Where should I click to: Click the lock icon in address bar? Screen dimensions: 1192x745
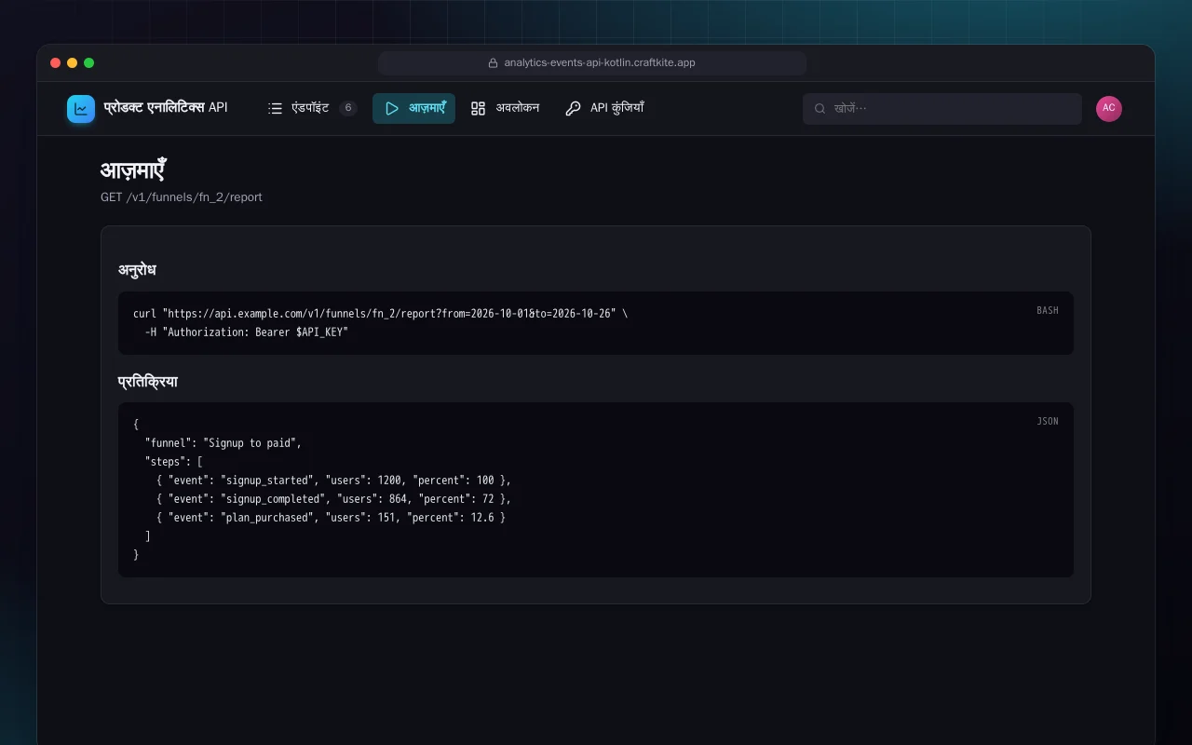[x=494, y=63]
